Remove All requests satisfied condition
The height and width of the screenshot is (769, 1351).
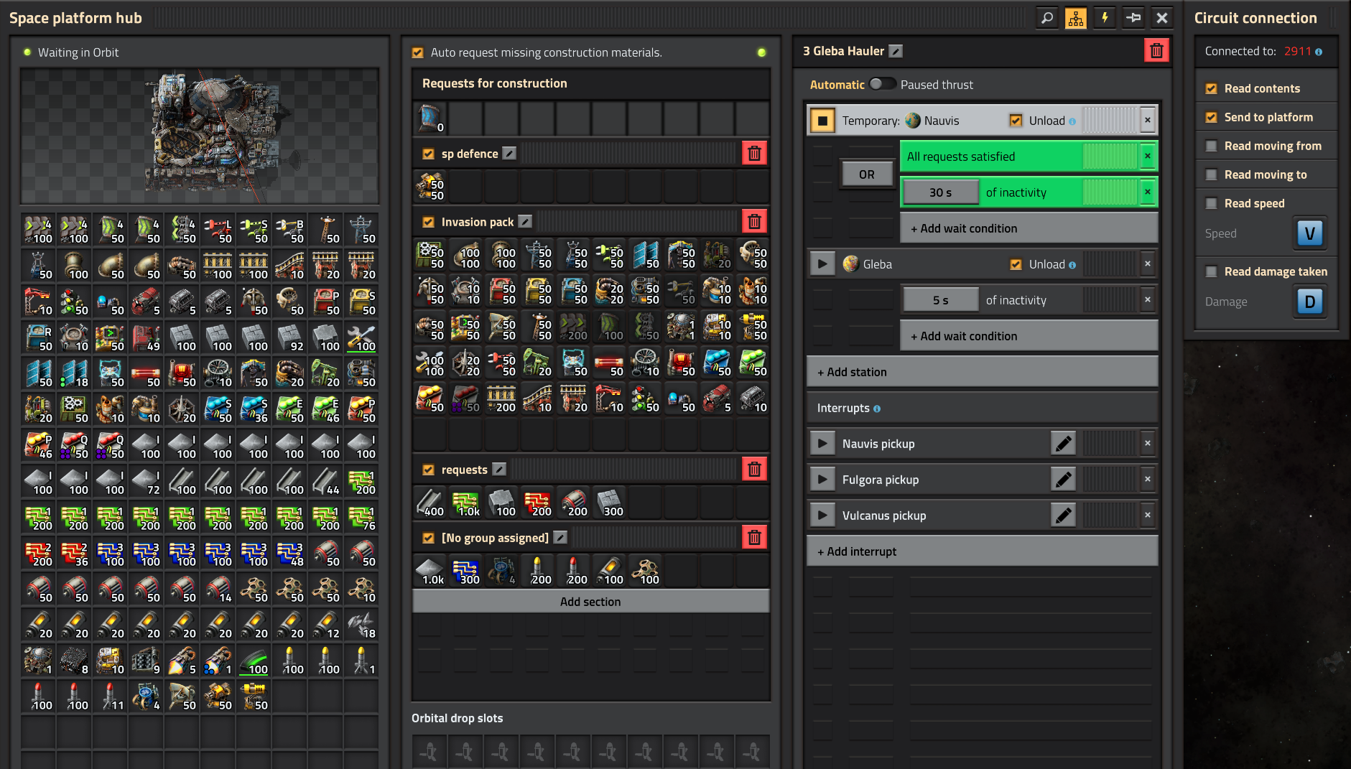pos(1148,156)
